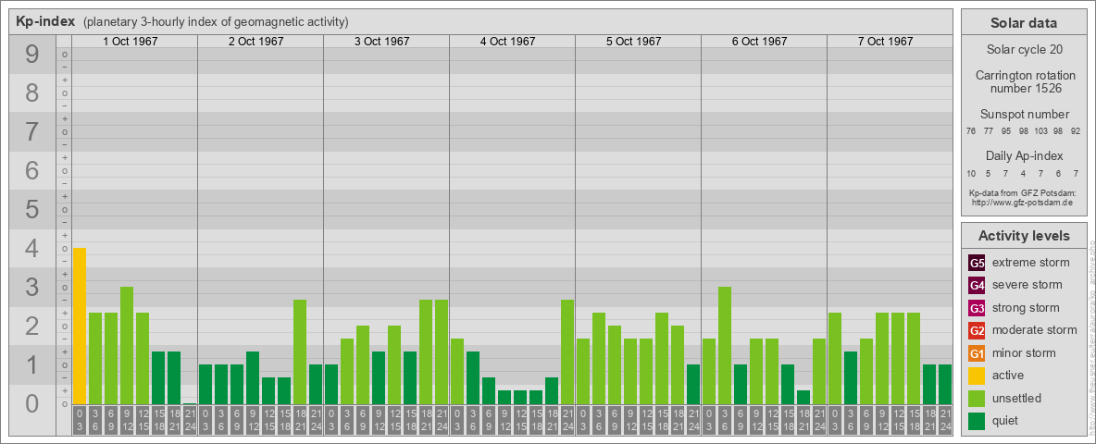Click the Kp scale number 9
Viewport: 1096px width, 444px height.
pyautogui.click(x=32, y=55)
